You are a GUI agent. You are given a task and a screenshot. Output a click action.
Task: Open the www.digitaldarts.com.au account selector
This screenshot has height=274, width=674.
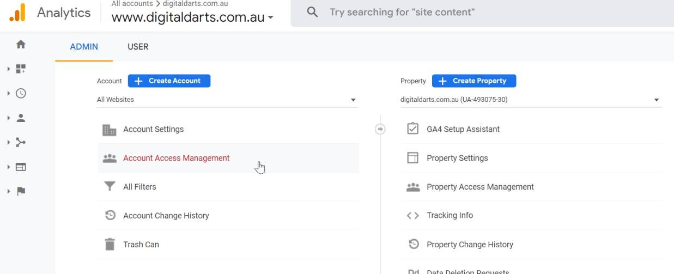pyautogui.click(x=192, y=18)
